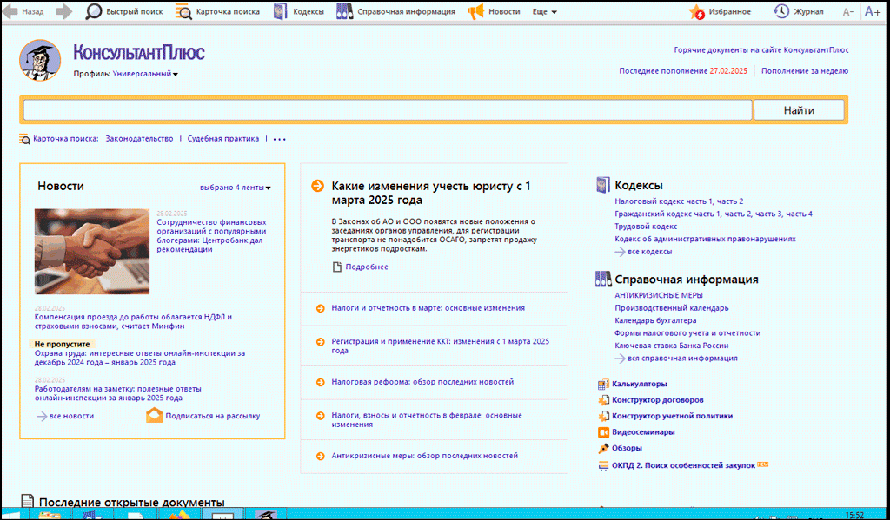Open the handshake news thumbnail
The width and height of the screenshot is (890, 520).
pos(92,251)
